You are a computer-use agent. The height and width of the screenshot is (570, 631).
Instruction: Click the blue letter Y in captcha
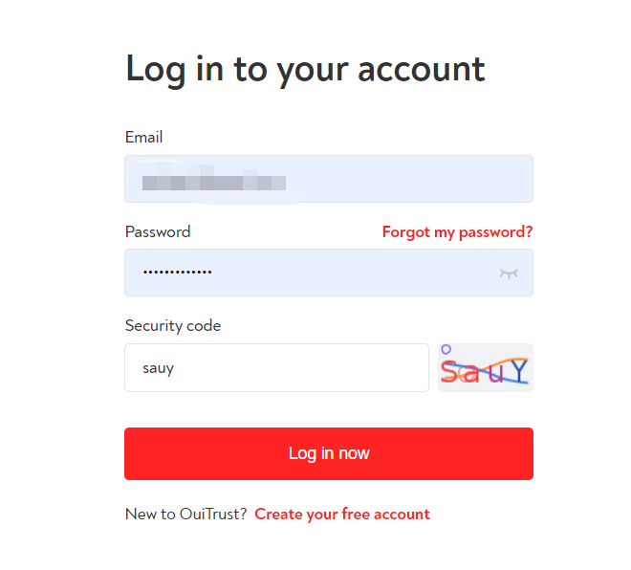coord(519,371)
